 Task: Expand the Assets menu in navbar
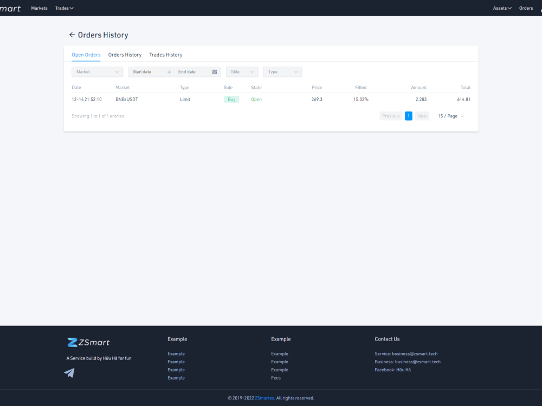pyautogui.click(x=502, y=8)
